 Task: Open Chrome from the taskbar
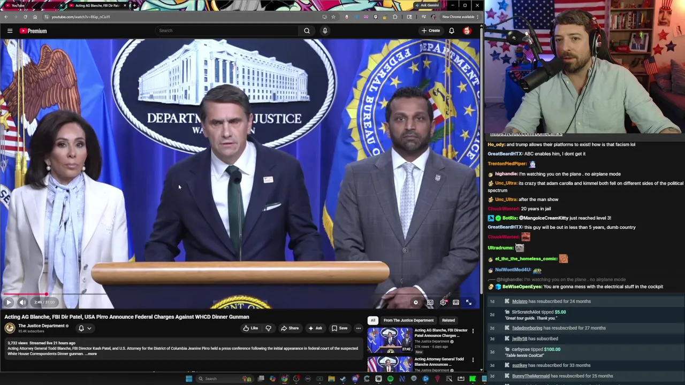pos(284,379)
